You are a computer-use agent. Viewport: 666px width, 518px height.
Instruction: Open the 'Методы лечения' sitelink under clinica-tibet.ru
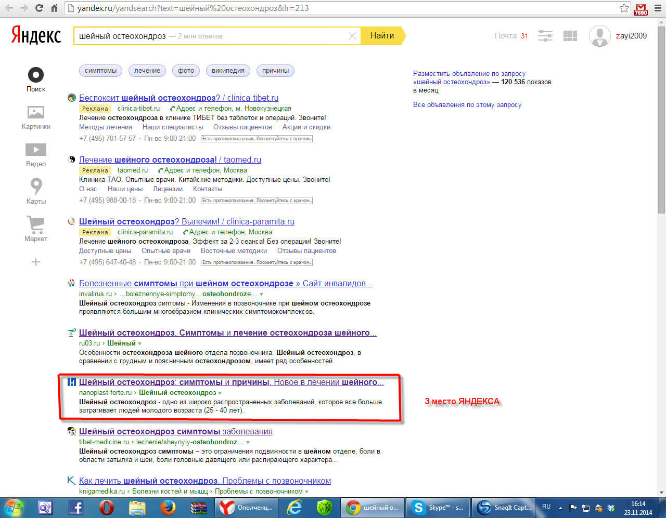106,127
